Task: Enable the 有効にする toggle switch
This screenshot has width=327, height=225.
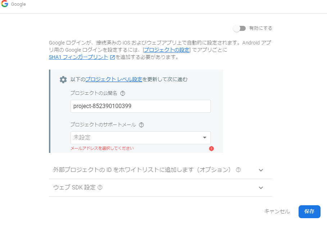Action: click(x=239, y=28)
